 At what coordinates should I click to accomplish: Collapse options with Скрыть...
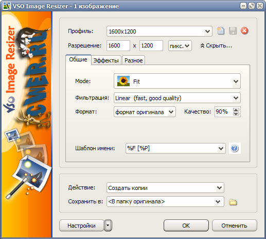pos(216,45)
